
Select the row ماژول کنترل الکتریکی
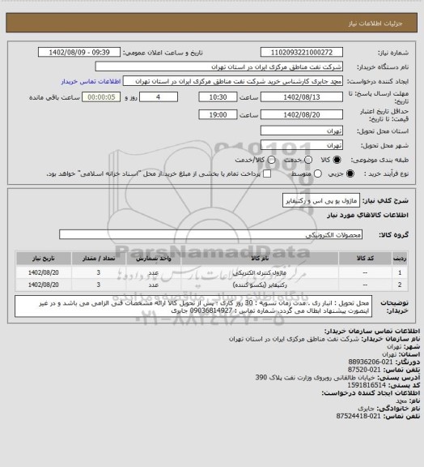[212, 272]
